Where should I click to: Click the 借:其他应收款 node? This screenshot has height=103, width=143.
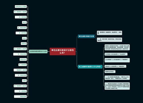(x=22, y=28)
